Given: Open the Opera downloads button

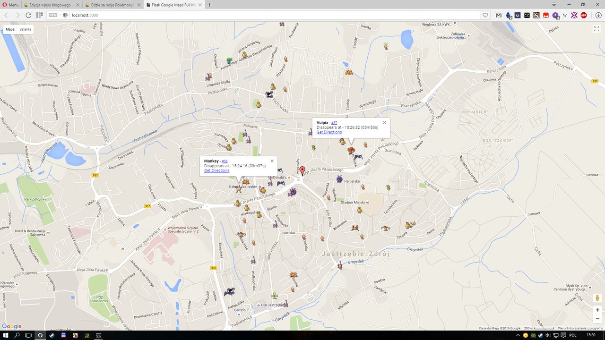Looking at the screenshot, I should coord(598,15).
